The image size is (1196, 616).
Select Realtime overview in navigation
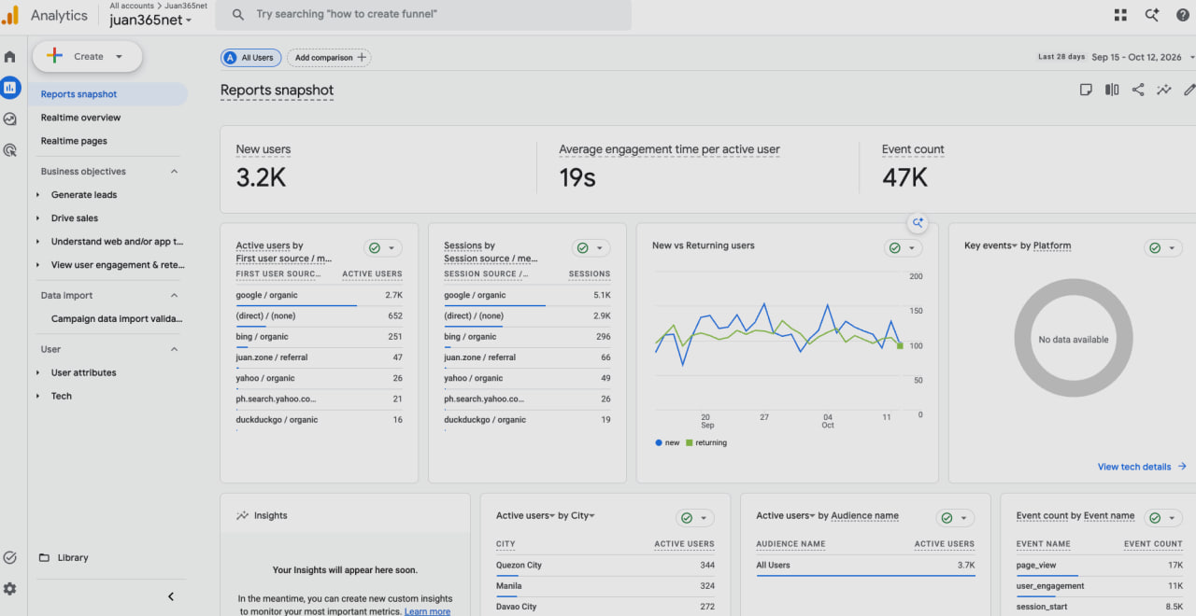(80, 118)
